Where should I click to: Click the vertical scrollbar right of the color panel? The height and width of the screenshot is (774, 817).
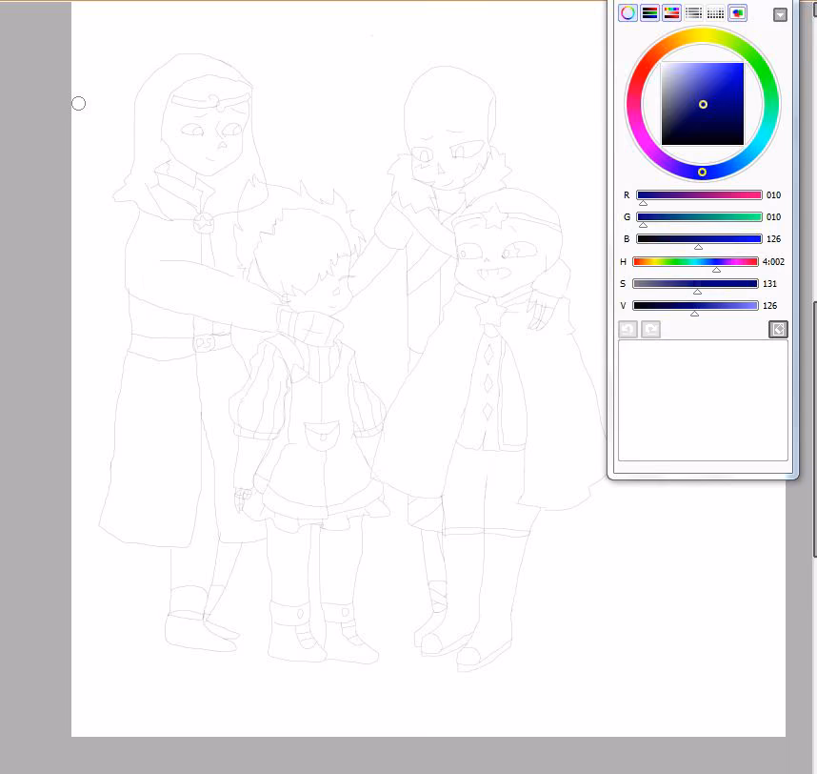(x=814, y=428)
